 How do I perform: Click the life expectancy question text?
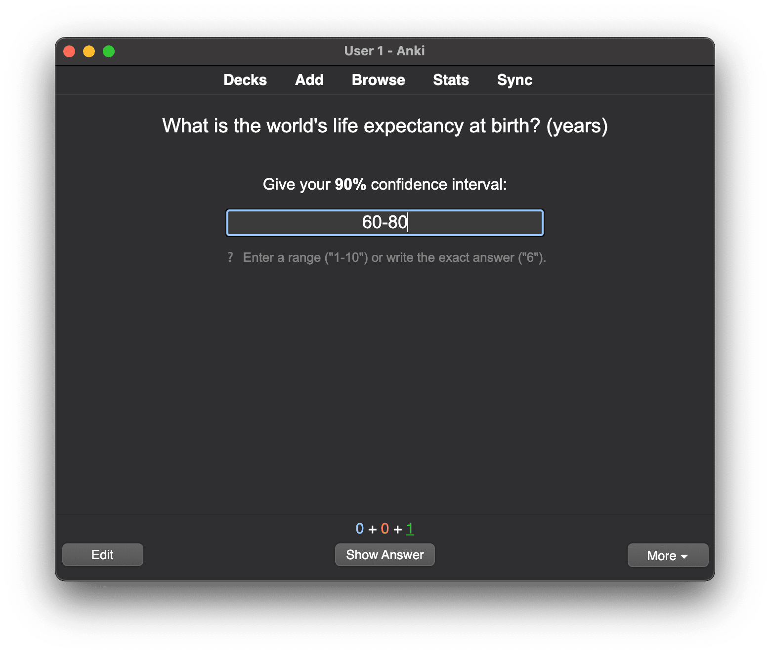click(385, 126)
